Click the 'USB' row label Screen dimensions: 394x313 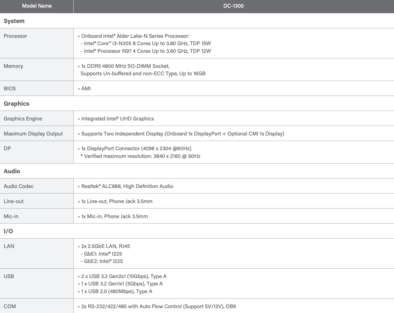point(9,276)
